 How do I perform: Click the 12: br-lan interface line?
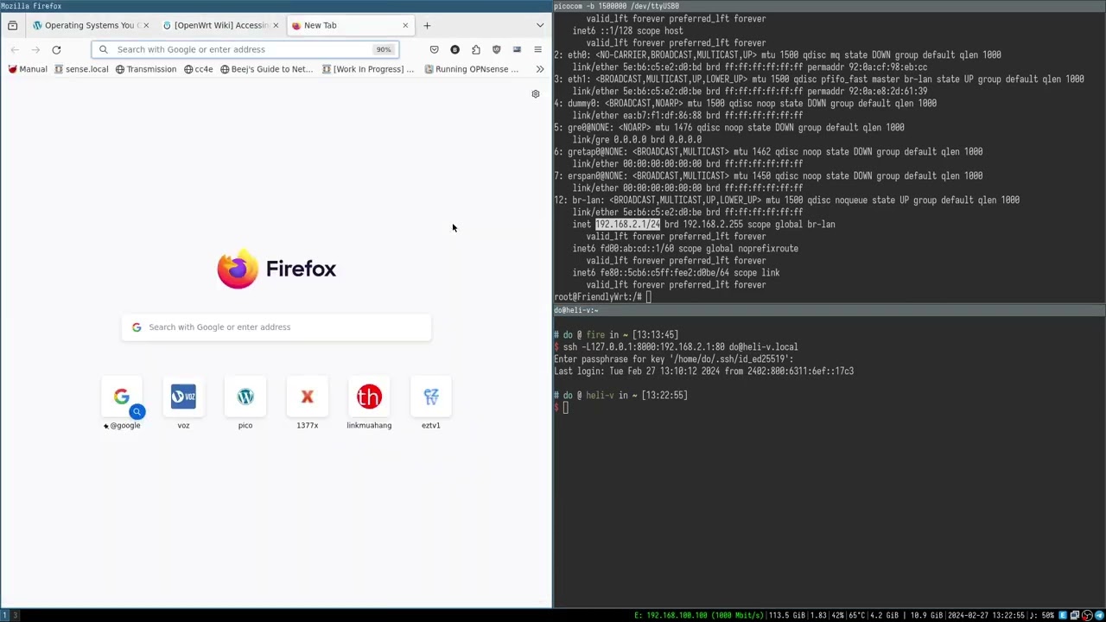[786, 200]
